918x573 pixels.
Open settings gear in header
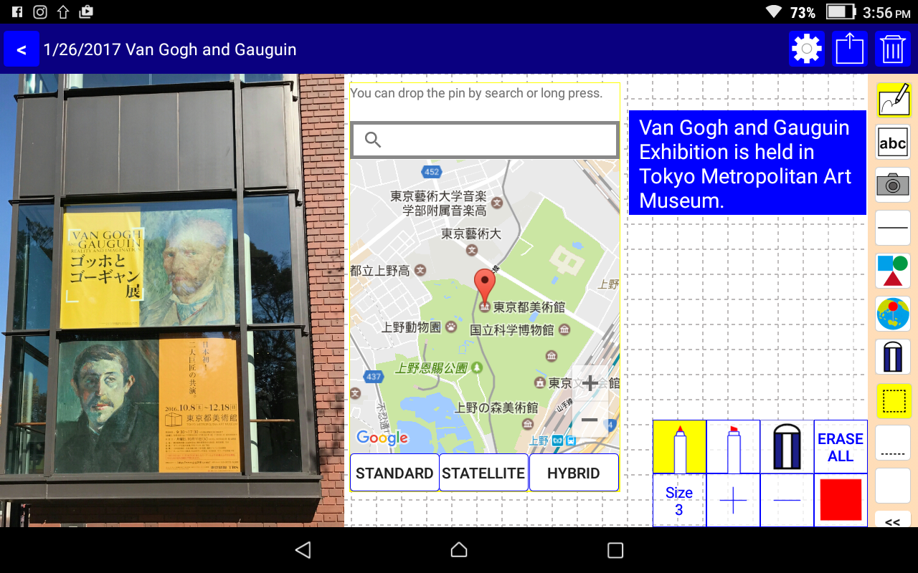coord(807,49)
